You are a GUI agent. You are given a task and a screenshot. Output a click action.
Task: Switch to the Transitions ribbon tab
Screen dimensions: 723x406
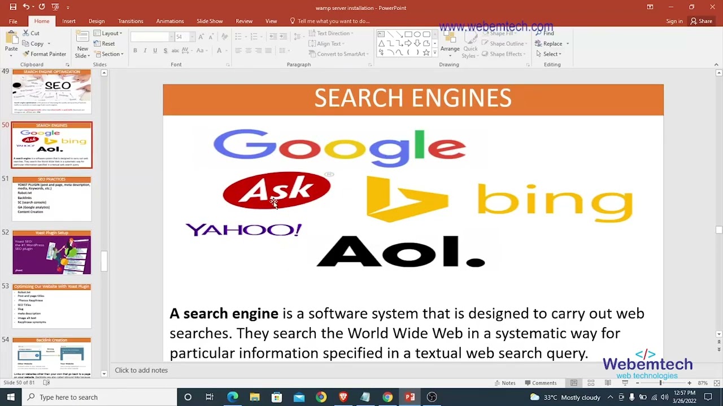pos(130,21)
